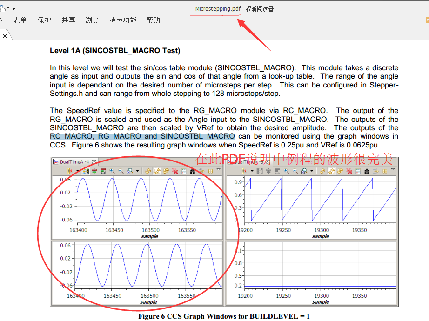Close the DualTimeA -4 graph tab
This screenshot has width=429, height=321.
pos(94,162)
